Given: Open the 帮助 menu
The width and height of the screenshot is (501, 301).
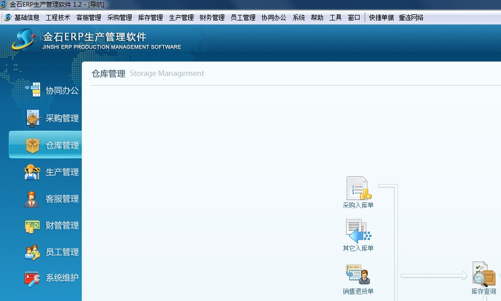Looking at the screenshot, I should (317, 17).
